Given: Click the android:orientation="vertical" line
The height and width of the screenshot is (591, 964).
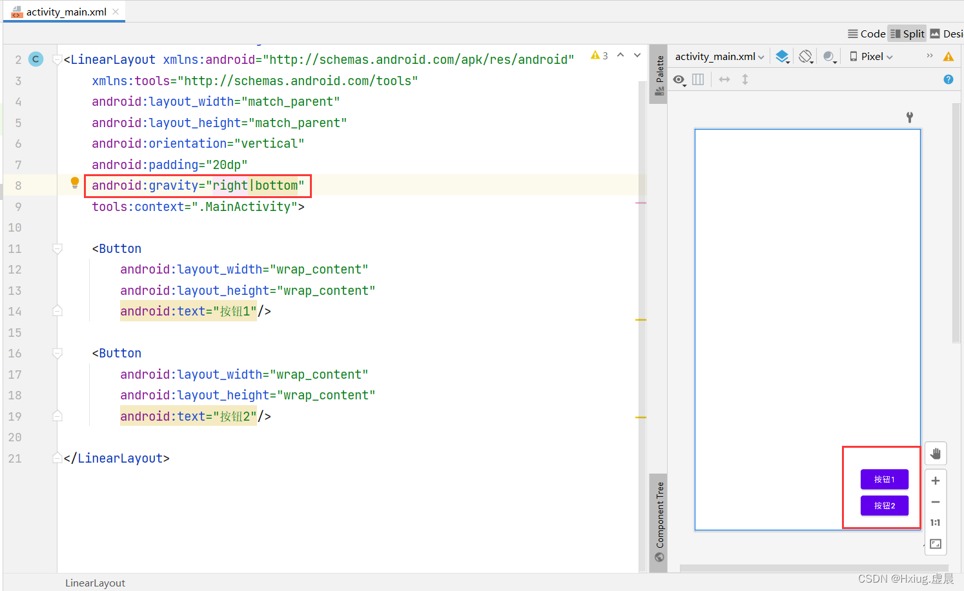Looking at the screenshot, I should (x=198, y=144).
